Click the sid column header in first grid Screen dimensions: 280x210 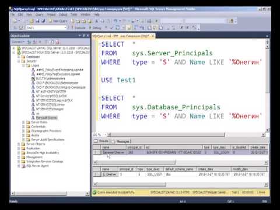pyautogui.click(x=174, y=147)
